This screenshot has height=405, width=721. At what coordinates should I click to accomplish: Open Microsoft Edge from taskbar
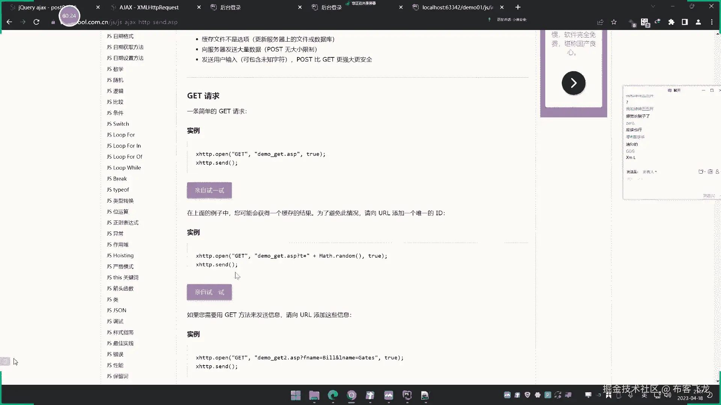333,395
